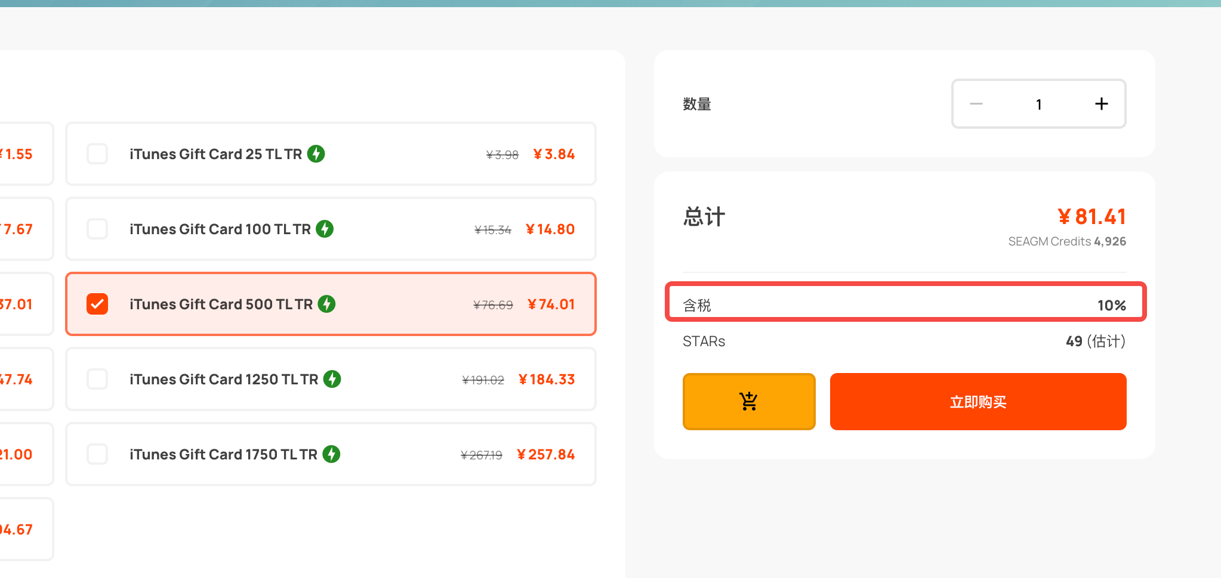The width and height of the screenshot is (1221, 578).
Task: Click the crossed-out ¥15.34 original price
Action: pos(493,230)
